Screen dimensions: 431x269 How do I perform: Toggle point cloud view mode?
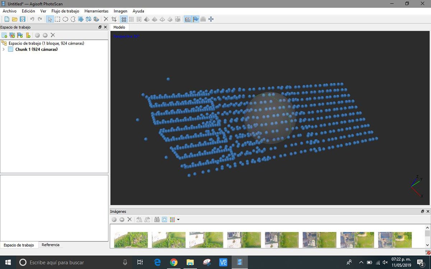click(x=124, y=19)
